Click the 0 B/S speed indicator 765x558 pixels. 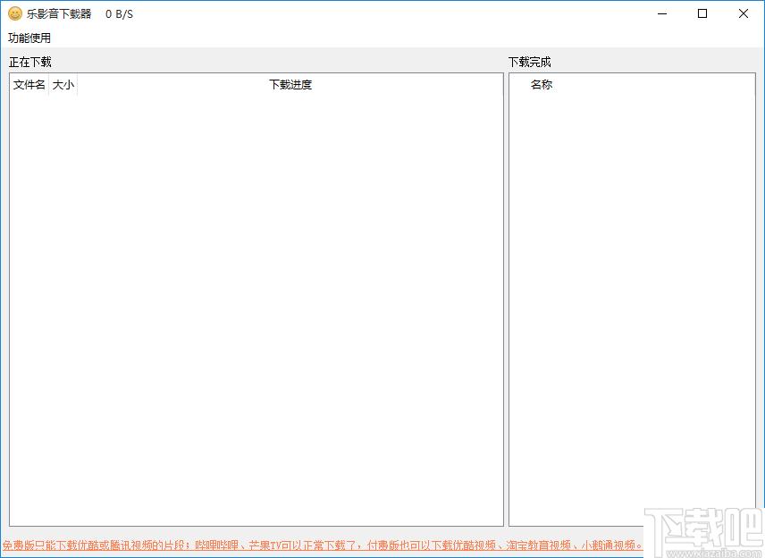(x=119, y=14)
